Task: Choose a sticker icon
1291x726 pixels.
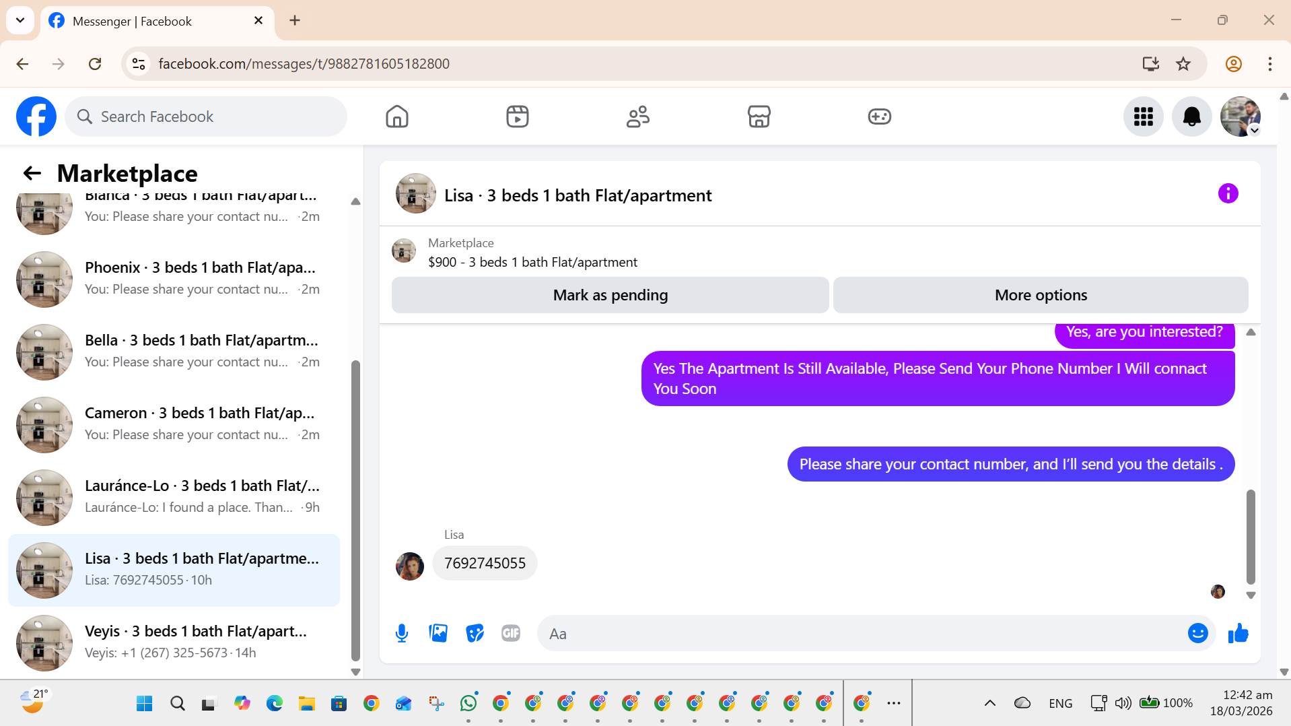Action: click(x=475, y=633)
